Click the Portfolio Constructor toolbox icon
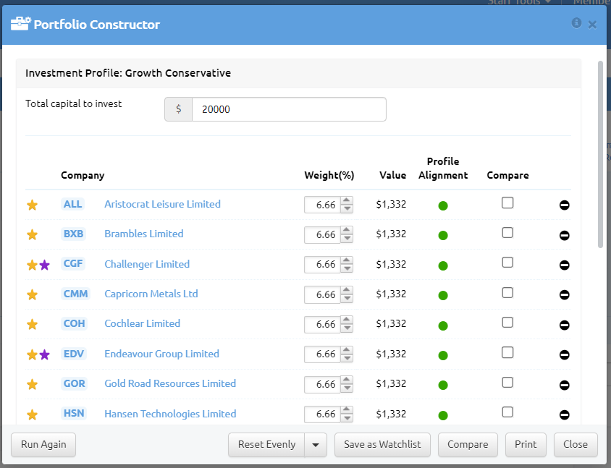Viewport: 611px width, 468px height. point(21,24)
